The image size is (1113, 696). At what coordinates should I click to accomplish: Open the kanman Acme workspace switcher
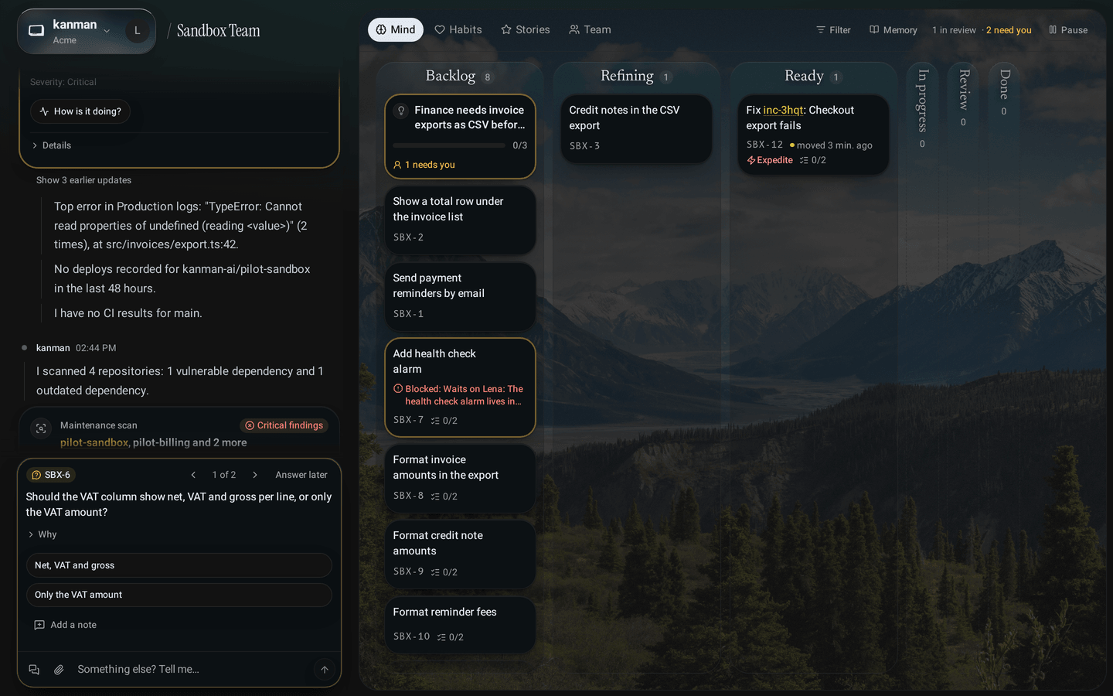coord(70,31)
